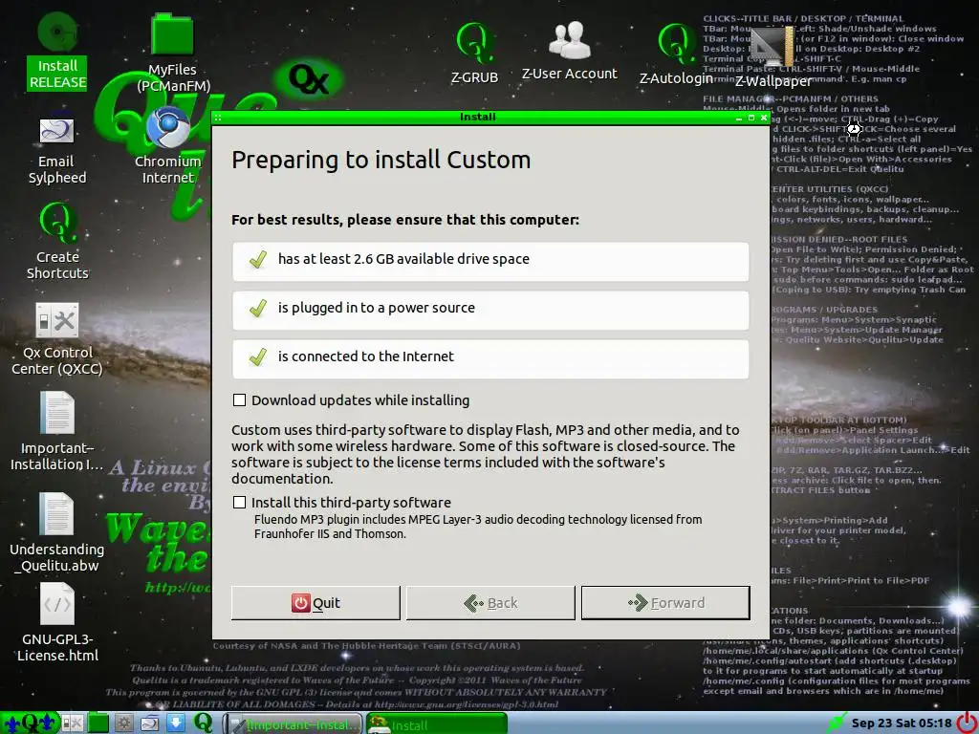Minimize the Install window

pyautogui.click(x=739, y=118)
